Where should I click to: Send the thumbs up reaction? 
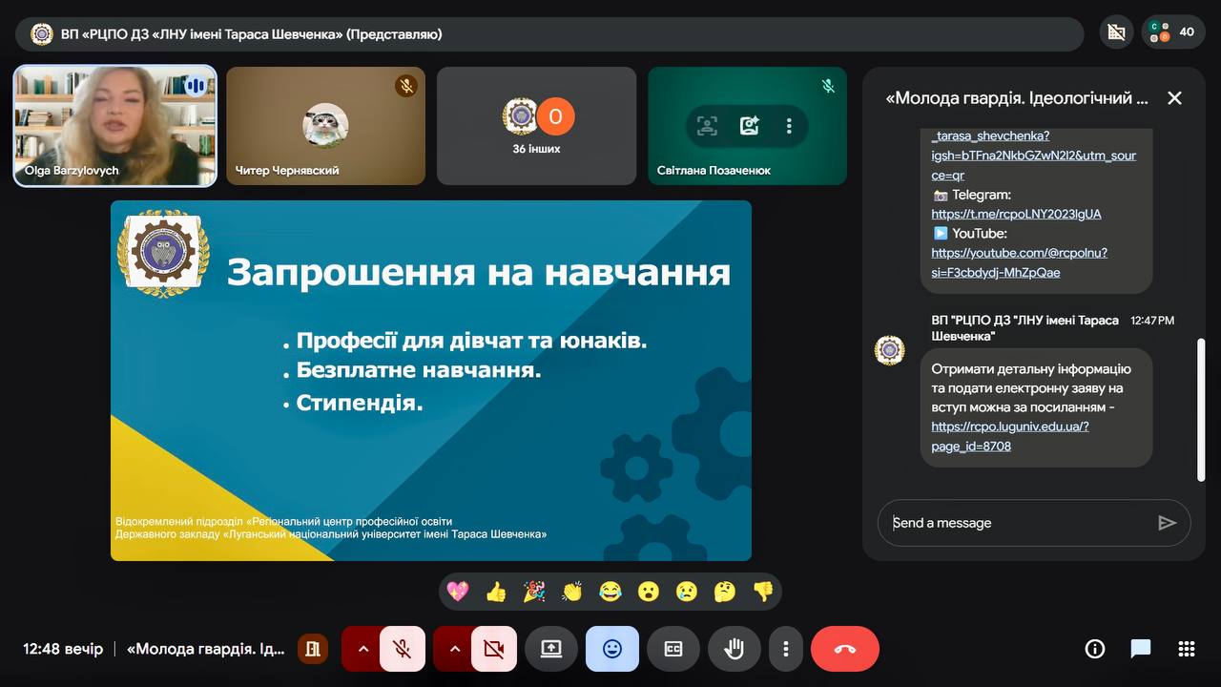[496, 592]
